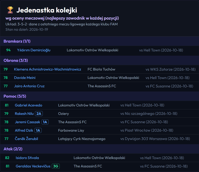Click Farbowane Lisy club name

point(71,130)
